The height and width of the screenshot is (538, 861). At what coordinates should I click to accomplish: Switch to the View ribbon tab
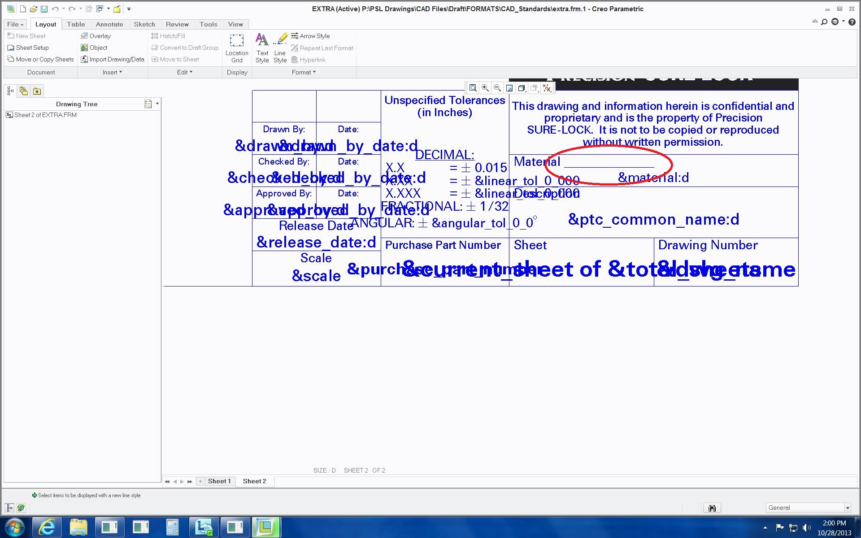tap(235, 24)
